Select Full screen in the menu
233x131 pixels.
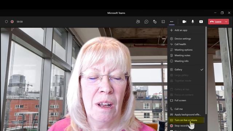coord(186,100)
